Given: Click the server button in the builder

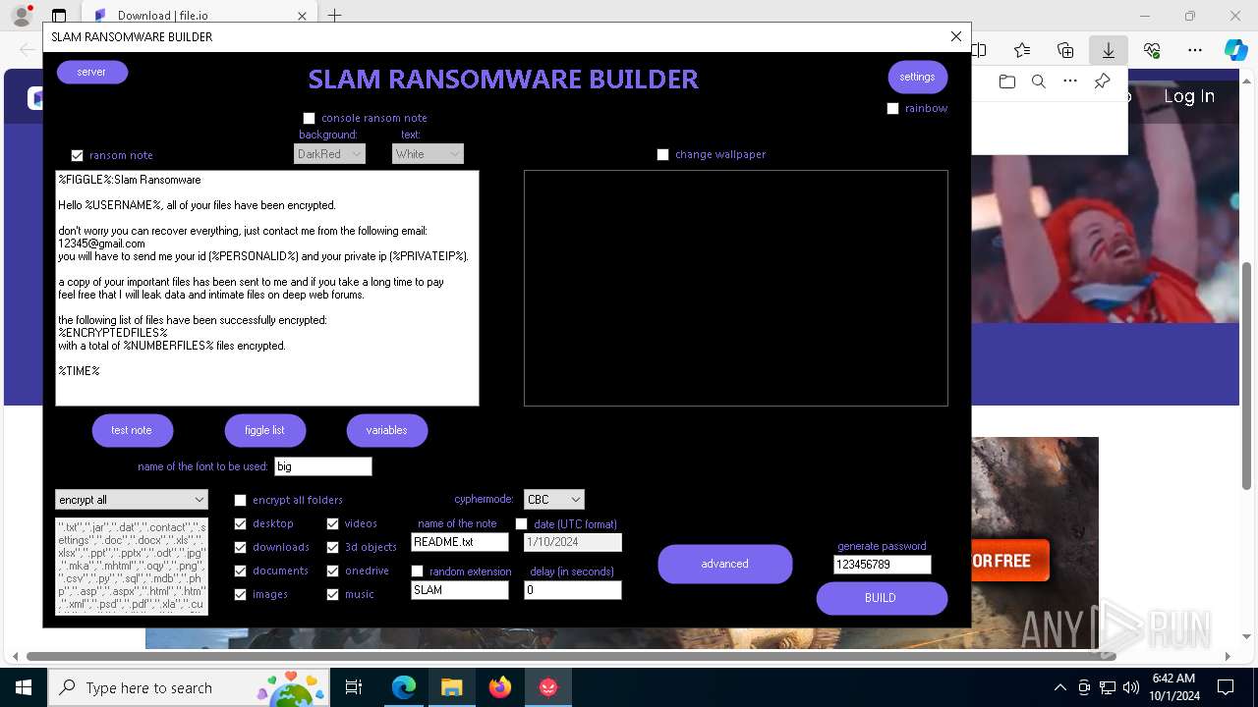Looking at the screenshot, I should pos(91,73).
